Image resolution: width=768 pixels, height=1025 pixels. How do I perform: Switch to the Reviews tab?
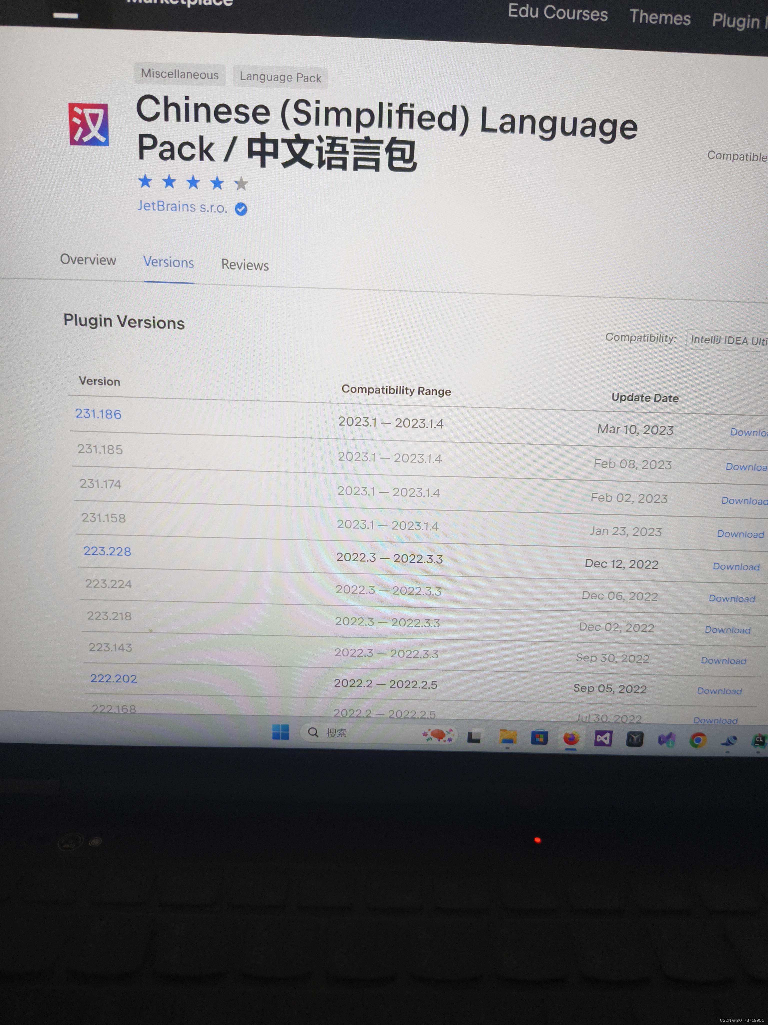[x=245, y=265]
